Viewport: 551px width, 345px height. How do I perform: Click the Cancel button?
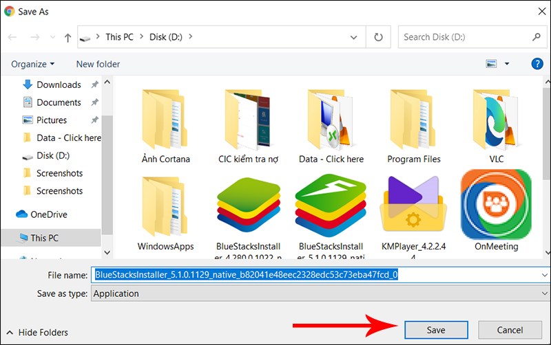pos(510,330)
